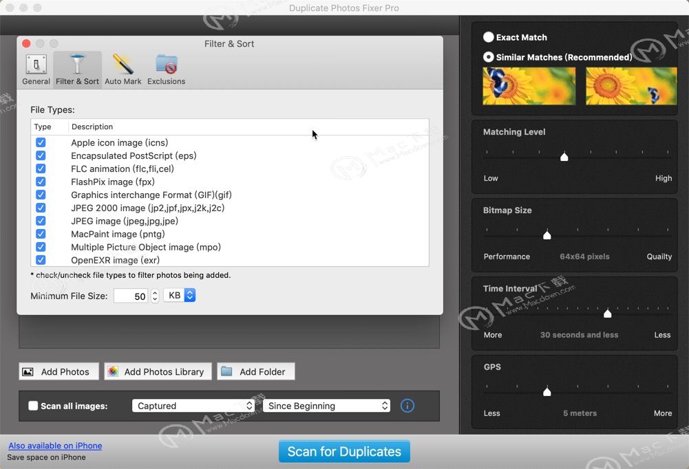Click the Add Folder icon
Viewport: 689px width, 469px height.
point(226,371)
